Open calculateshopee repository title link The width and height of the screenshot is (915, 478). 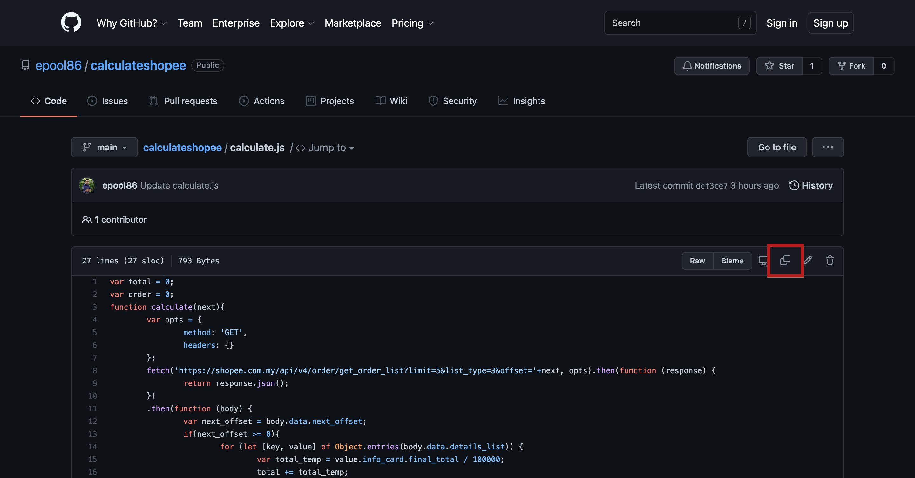(x=138, y=65)
